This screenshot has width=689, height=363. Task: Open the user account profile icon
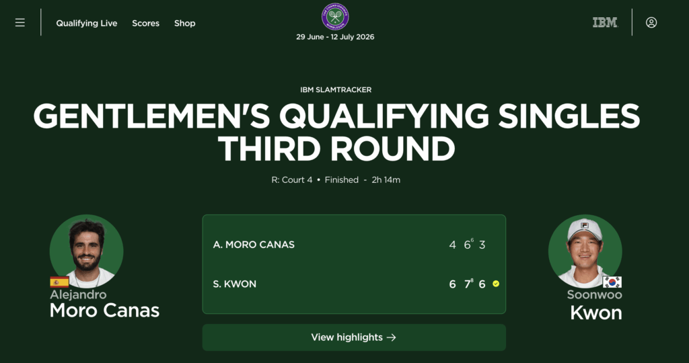pos(651,22)
